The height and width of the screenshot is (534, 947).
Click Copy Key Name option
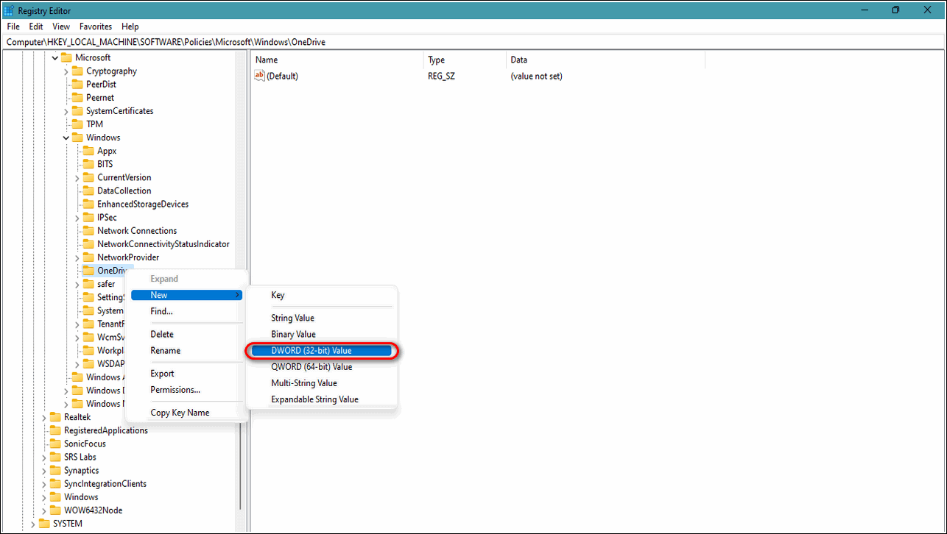(x=180, y=413)
